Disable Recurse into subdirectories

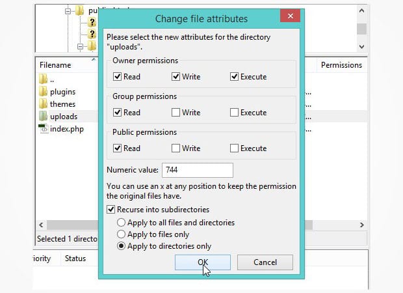[110, 209]
